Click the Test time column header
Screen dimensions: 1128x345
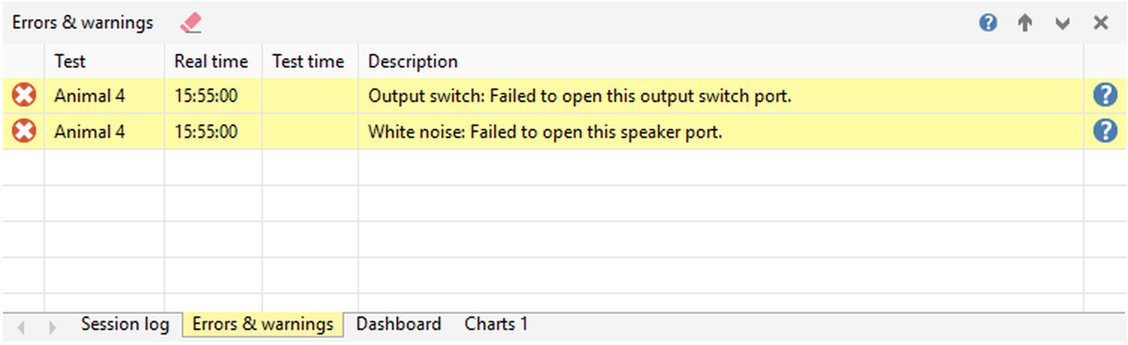308,61
